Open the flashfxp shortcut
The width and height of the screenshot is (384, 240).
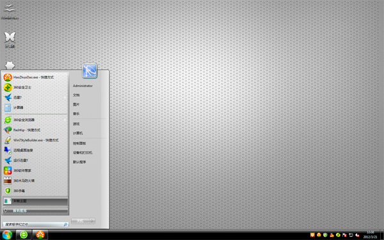tap(35, 130)
